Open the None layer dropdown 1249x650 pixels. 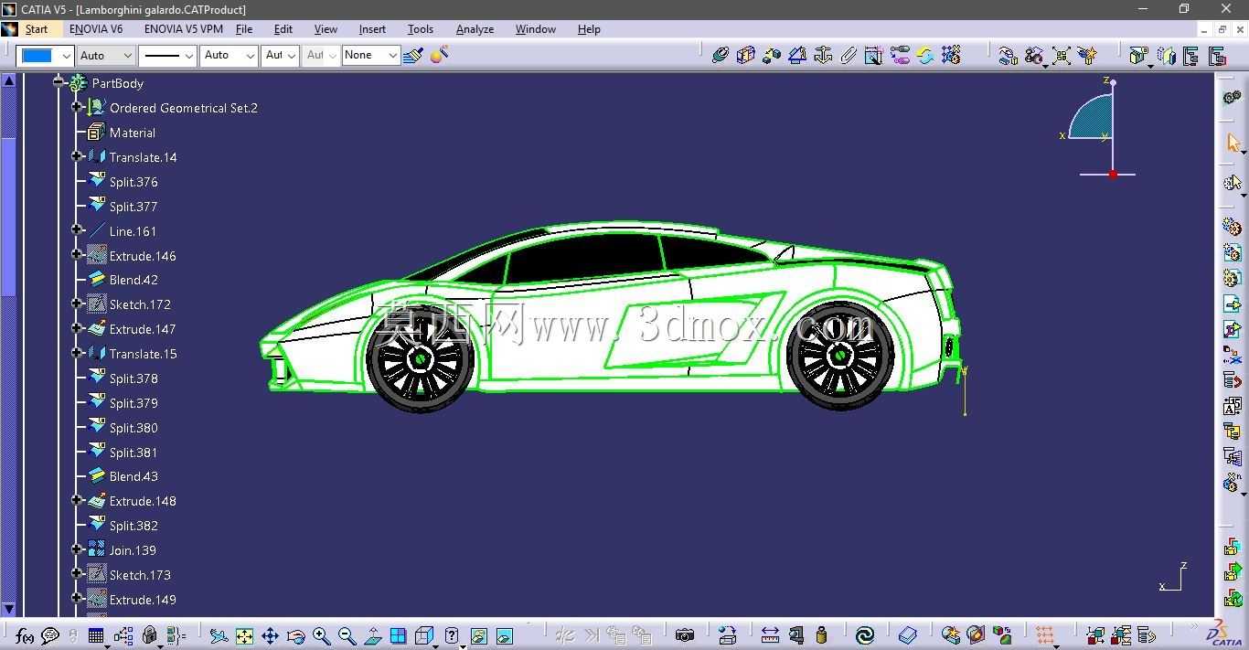coord(370,56)
